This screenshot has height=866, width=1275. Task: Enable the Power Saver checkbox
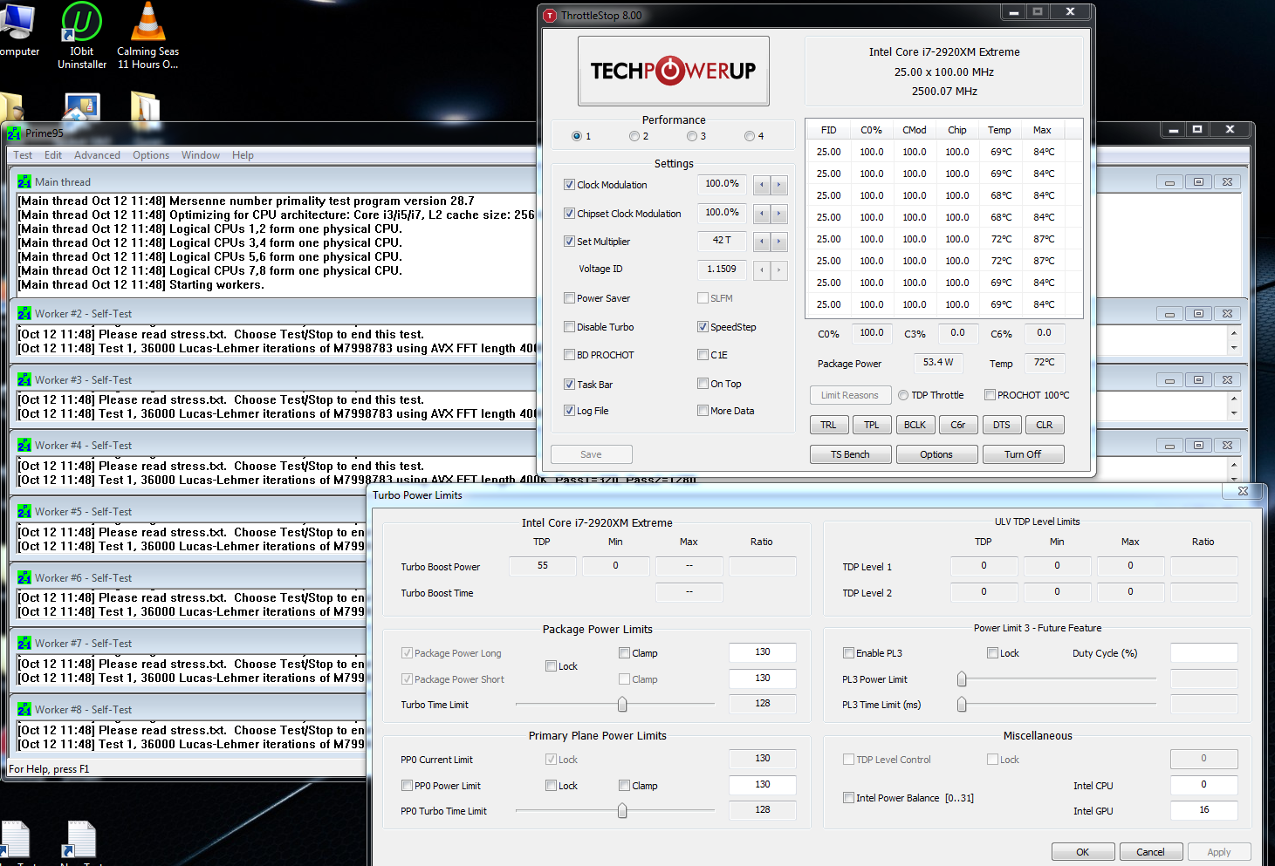click(569, 298)
